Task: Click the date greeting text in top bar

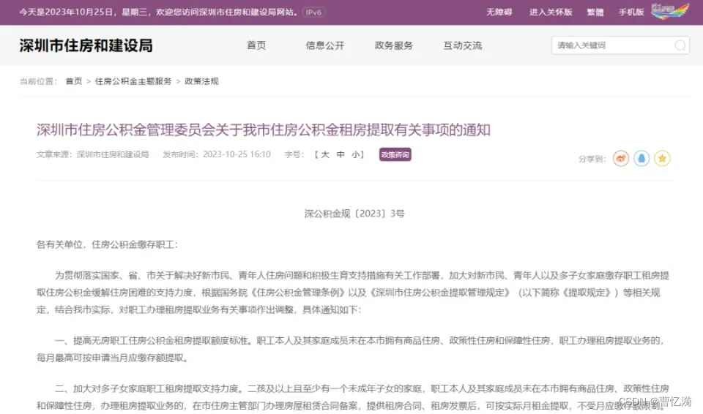Action: click(159, 12)
